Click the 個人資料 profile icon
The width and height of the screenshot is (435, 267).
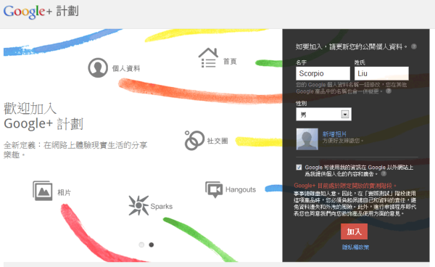98,67
